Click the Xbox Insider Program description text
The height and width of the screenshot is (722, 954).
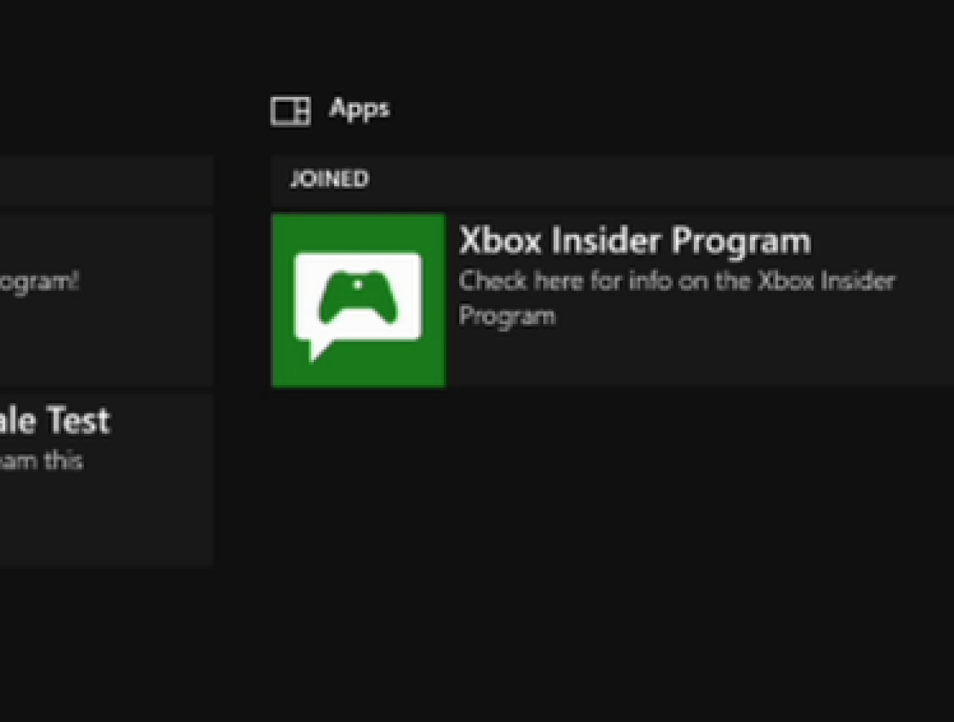click(x=677, y=297)
